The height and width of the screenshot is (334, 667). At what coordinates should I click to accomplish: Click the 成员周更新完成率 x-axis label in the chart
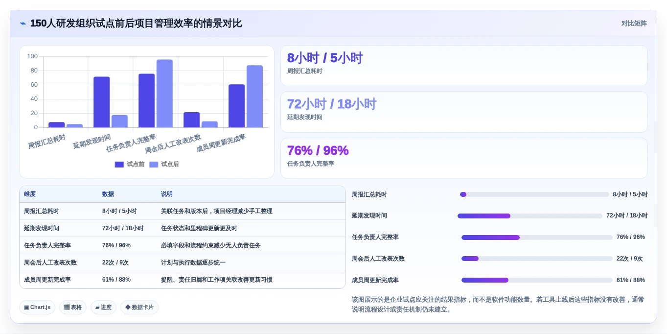[x=221, y=143]
